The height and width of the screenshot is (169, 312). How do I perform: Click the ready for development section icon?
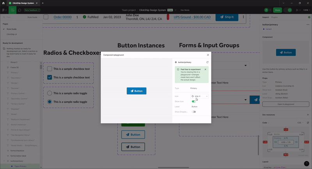coord(4,48)
